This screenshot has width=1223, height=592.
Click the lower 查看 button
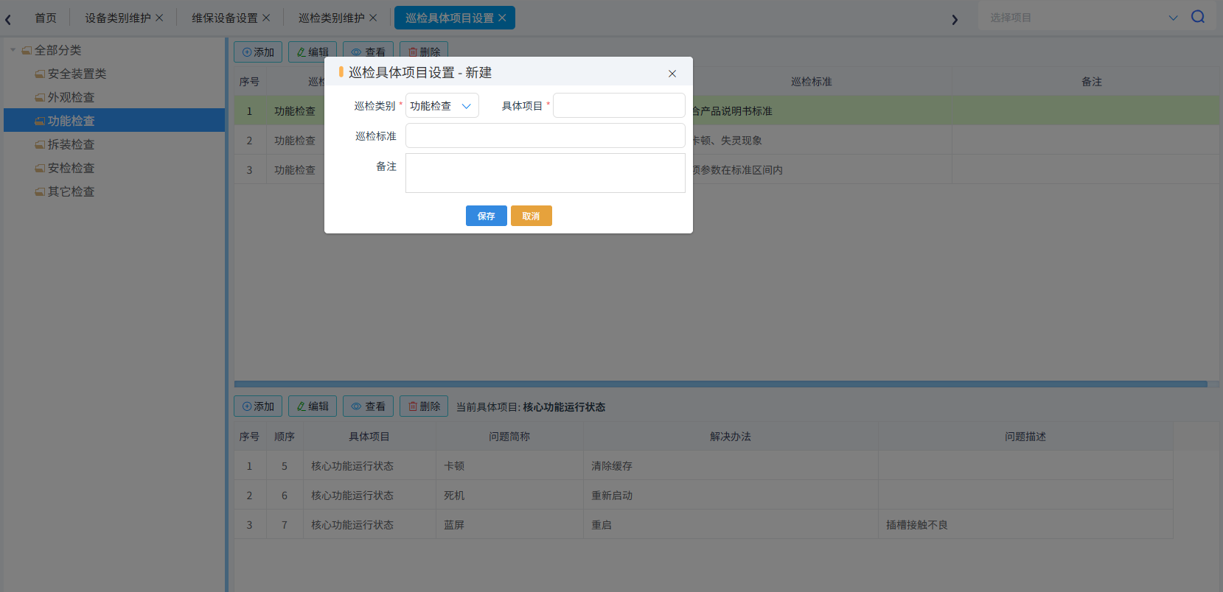[x=368, y=406]
